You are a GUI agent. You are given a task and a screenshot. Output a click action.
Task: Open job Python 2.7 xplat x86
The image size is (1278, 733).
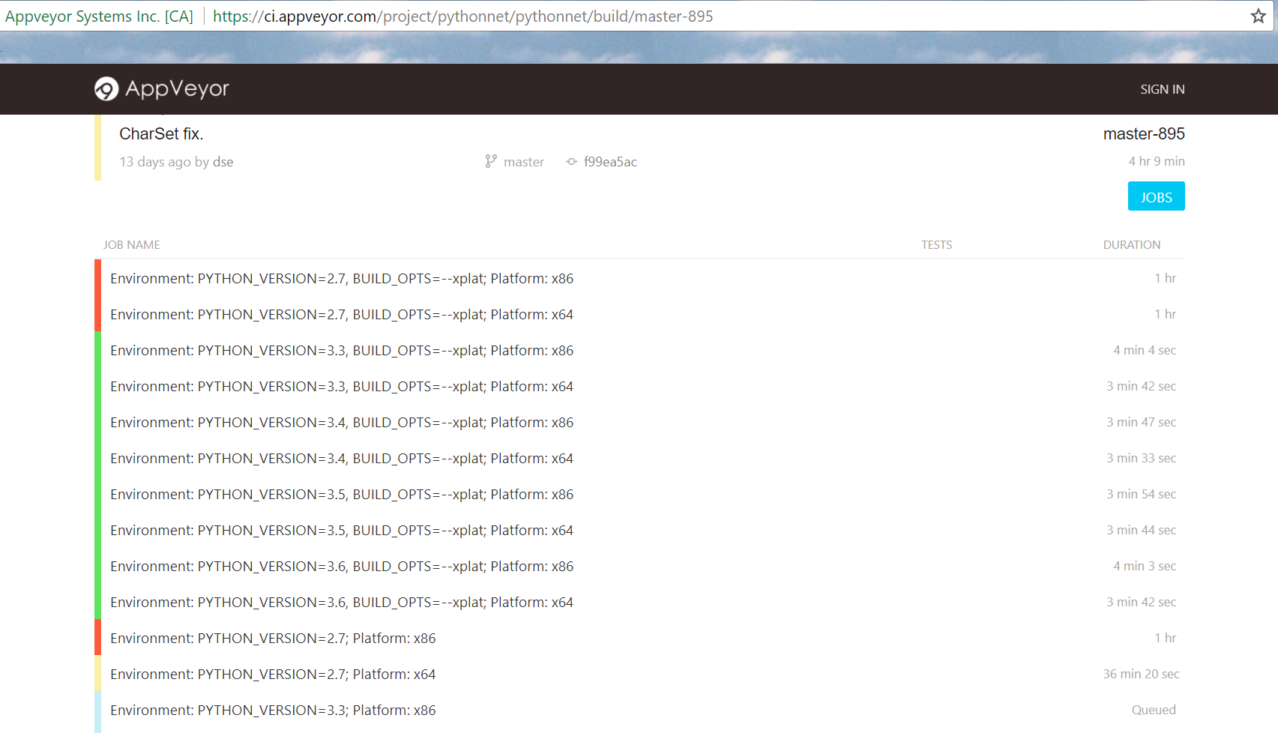click(342, 279)
